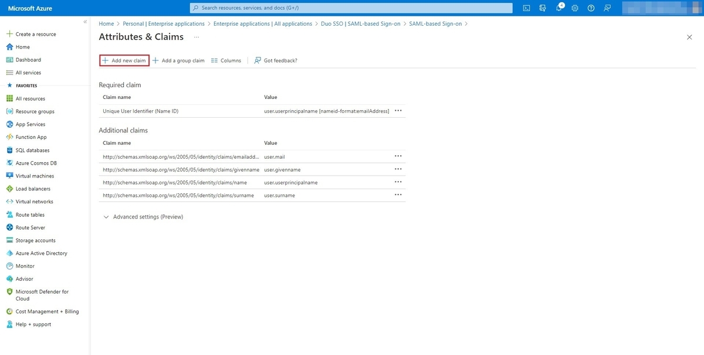Viewport: 704px width, 355px height.
Task: Select the surname claim name row
Action: point(178,195)
